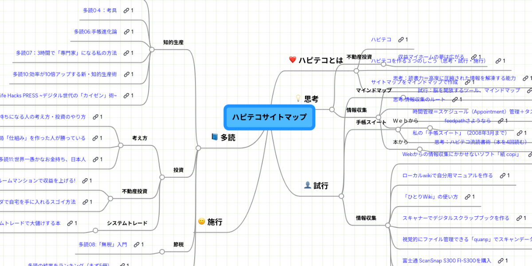Select the central ハピテコサイトマップ node
This screenshot has width=532, height=266.
click(269, 117)
